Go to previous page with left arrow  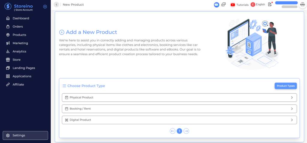tap(172, 131)
